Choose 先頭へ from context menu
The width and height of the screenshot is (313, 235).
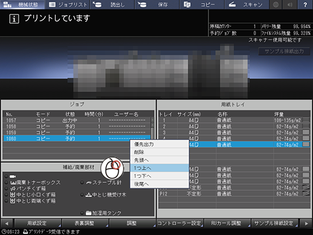click(x=159, y=160)
